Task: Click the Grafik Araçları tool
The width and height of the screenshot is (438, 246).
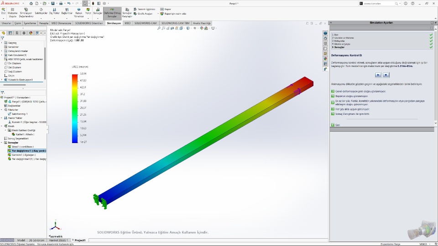Action: click(143, 13)
